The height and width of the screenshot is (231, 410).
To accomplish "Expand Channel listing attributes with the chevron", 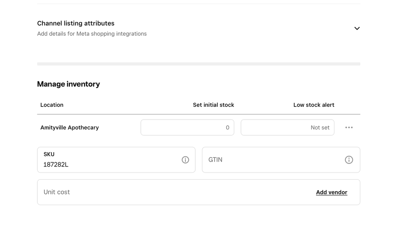I will 357,28.
